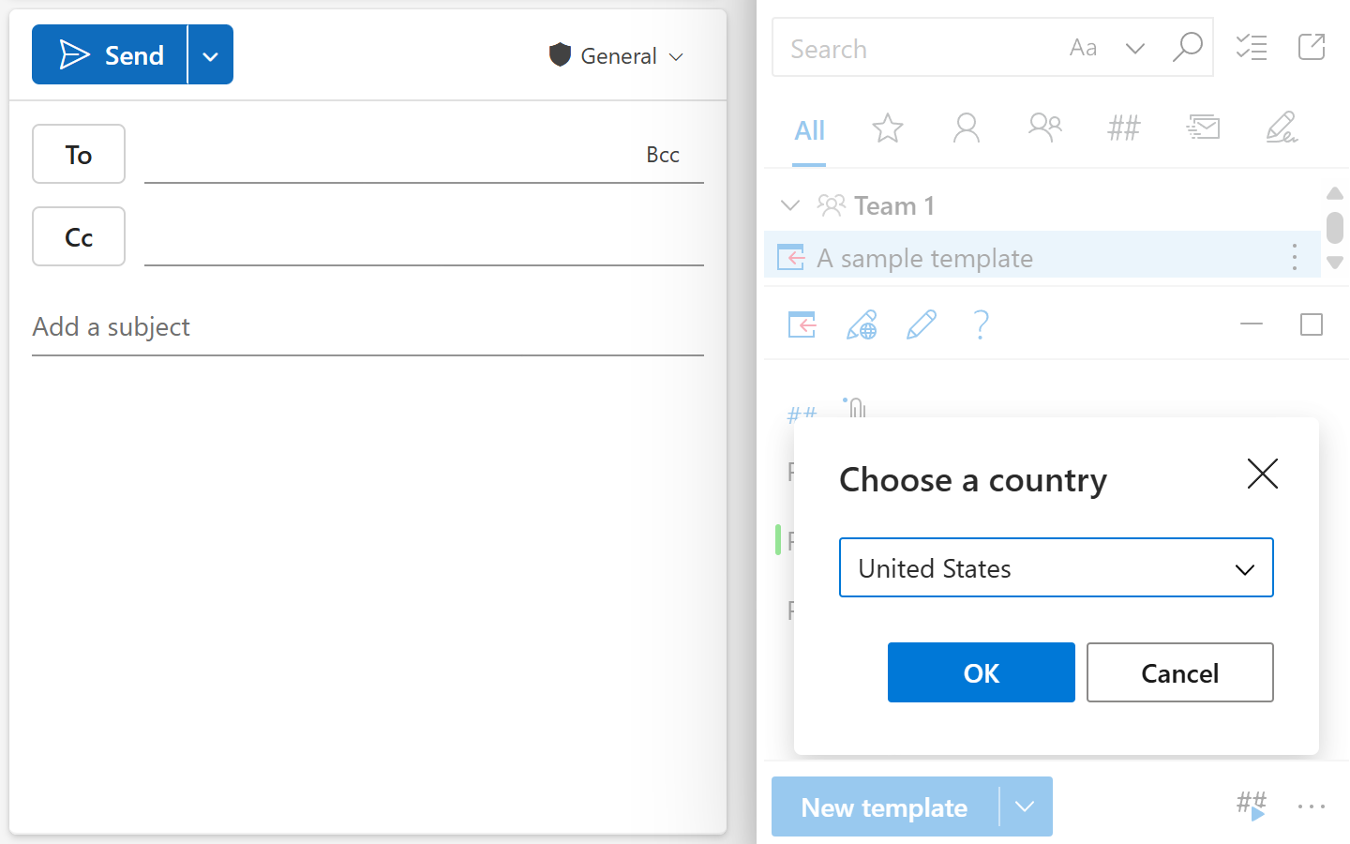Filter by team templates people icon
The height and width of the screenshot is (844, 1350).
(x=1045, y=128)
